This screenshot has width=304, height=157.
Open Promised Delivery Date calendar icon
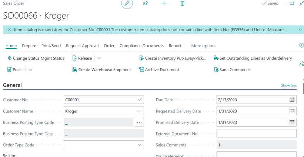pos(292,122)
